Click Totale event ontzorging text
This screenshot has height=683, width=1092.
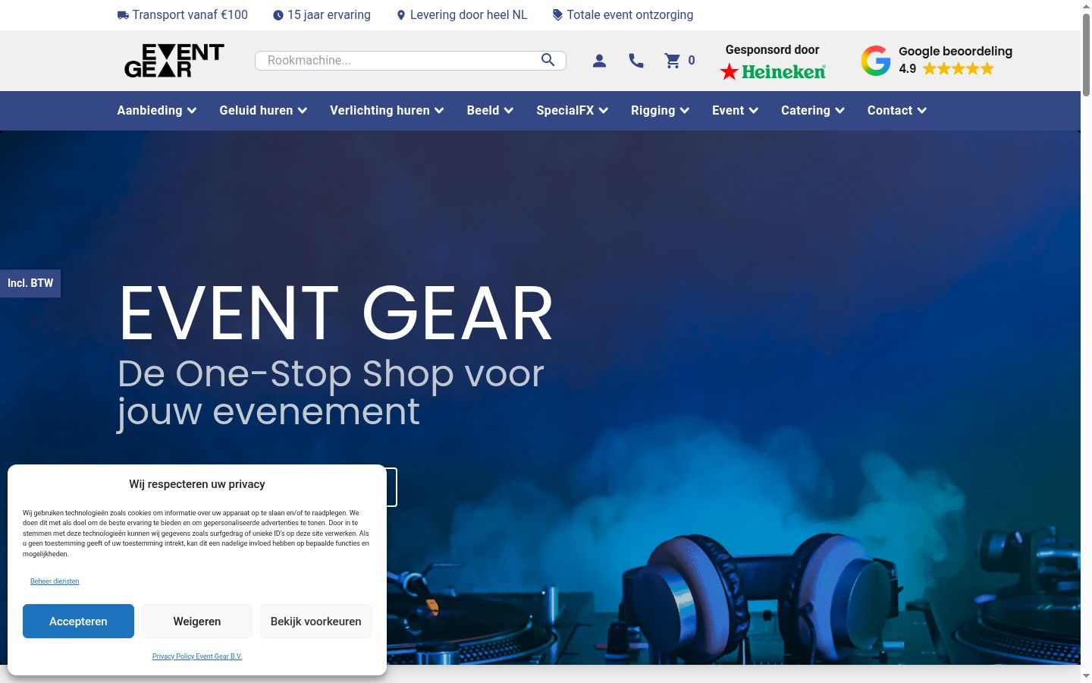tap(630, 15)
